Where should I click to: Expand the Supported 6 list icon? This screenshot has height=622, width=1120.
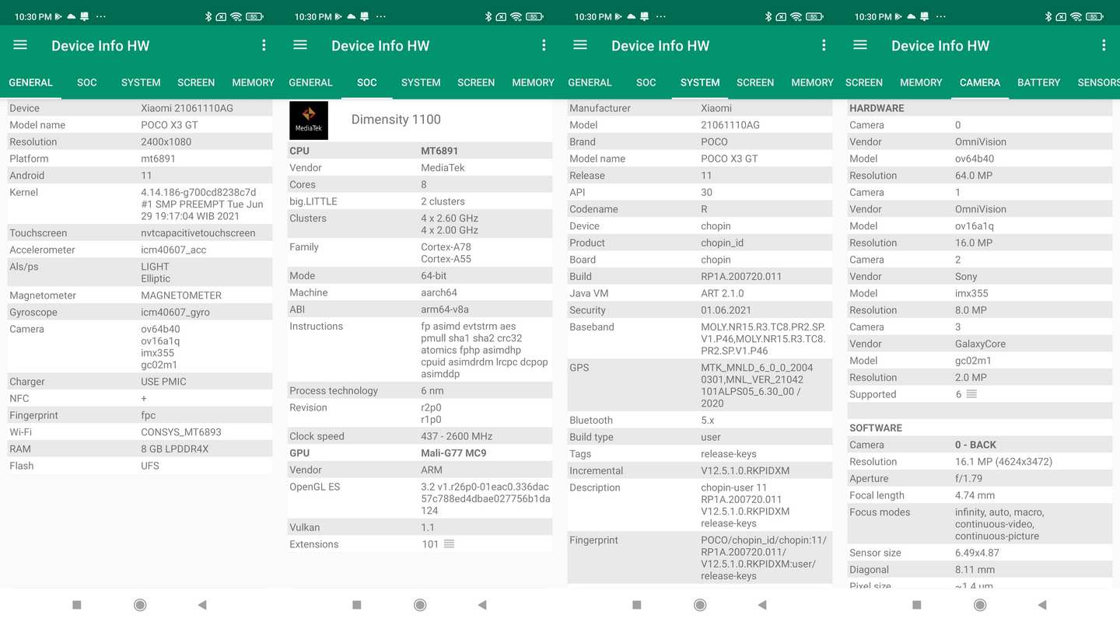(971, 394)
